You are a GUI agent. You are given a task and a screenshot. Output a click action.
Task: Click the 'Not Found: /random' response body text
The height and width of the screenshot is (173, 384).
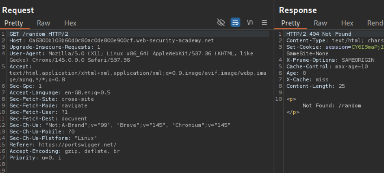pyautogui.click(x=332, y=106)
